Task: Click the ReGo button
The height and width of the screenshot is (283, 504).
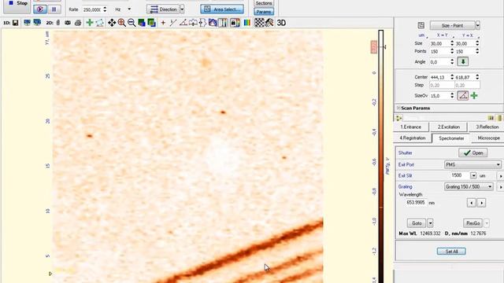Action: pos(472,223)
